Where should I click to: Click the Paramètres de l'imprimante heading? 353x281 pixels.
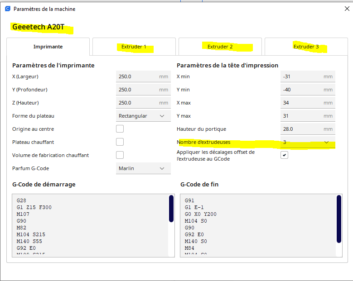point(53,66)
